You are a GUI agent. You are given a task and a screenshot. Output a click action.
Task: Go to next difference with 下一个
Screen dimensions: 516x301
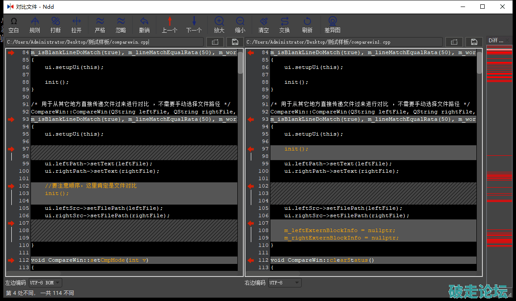[194, 25]
